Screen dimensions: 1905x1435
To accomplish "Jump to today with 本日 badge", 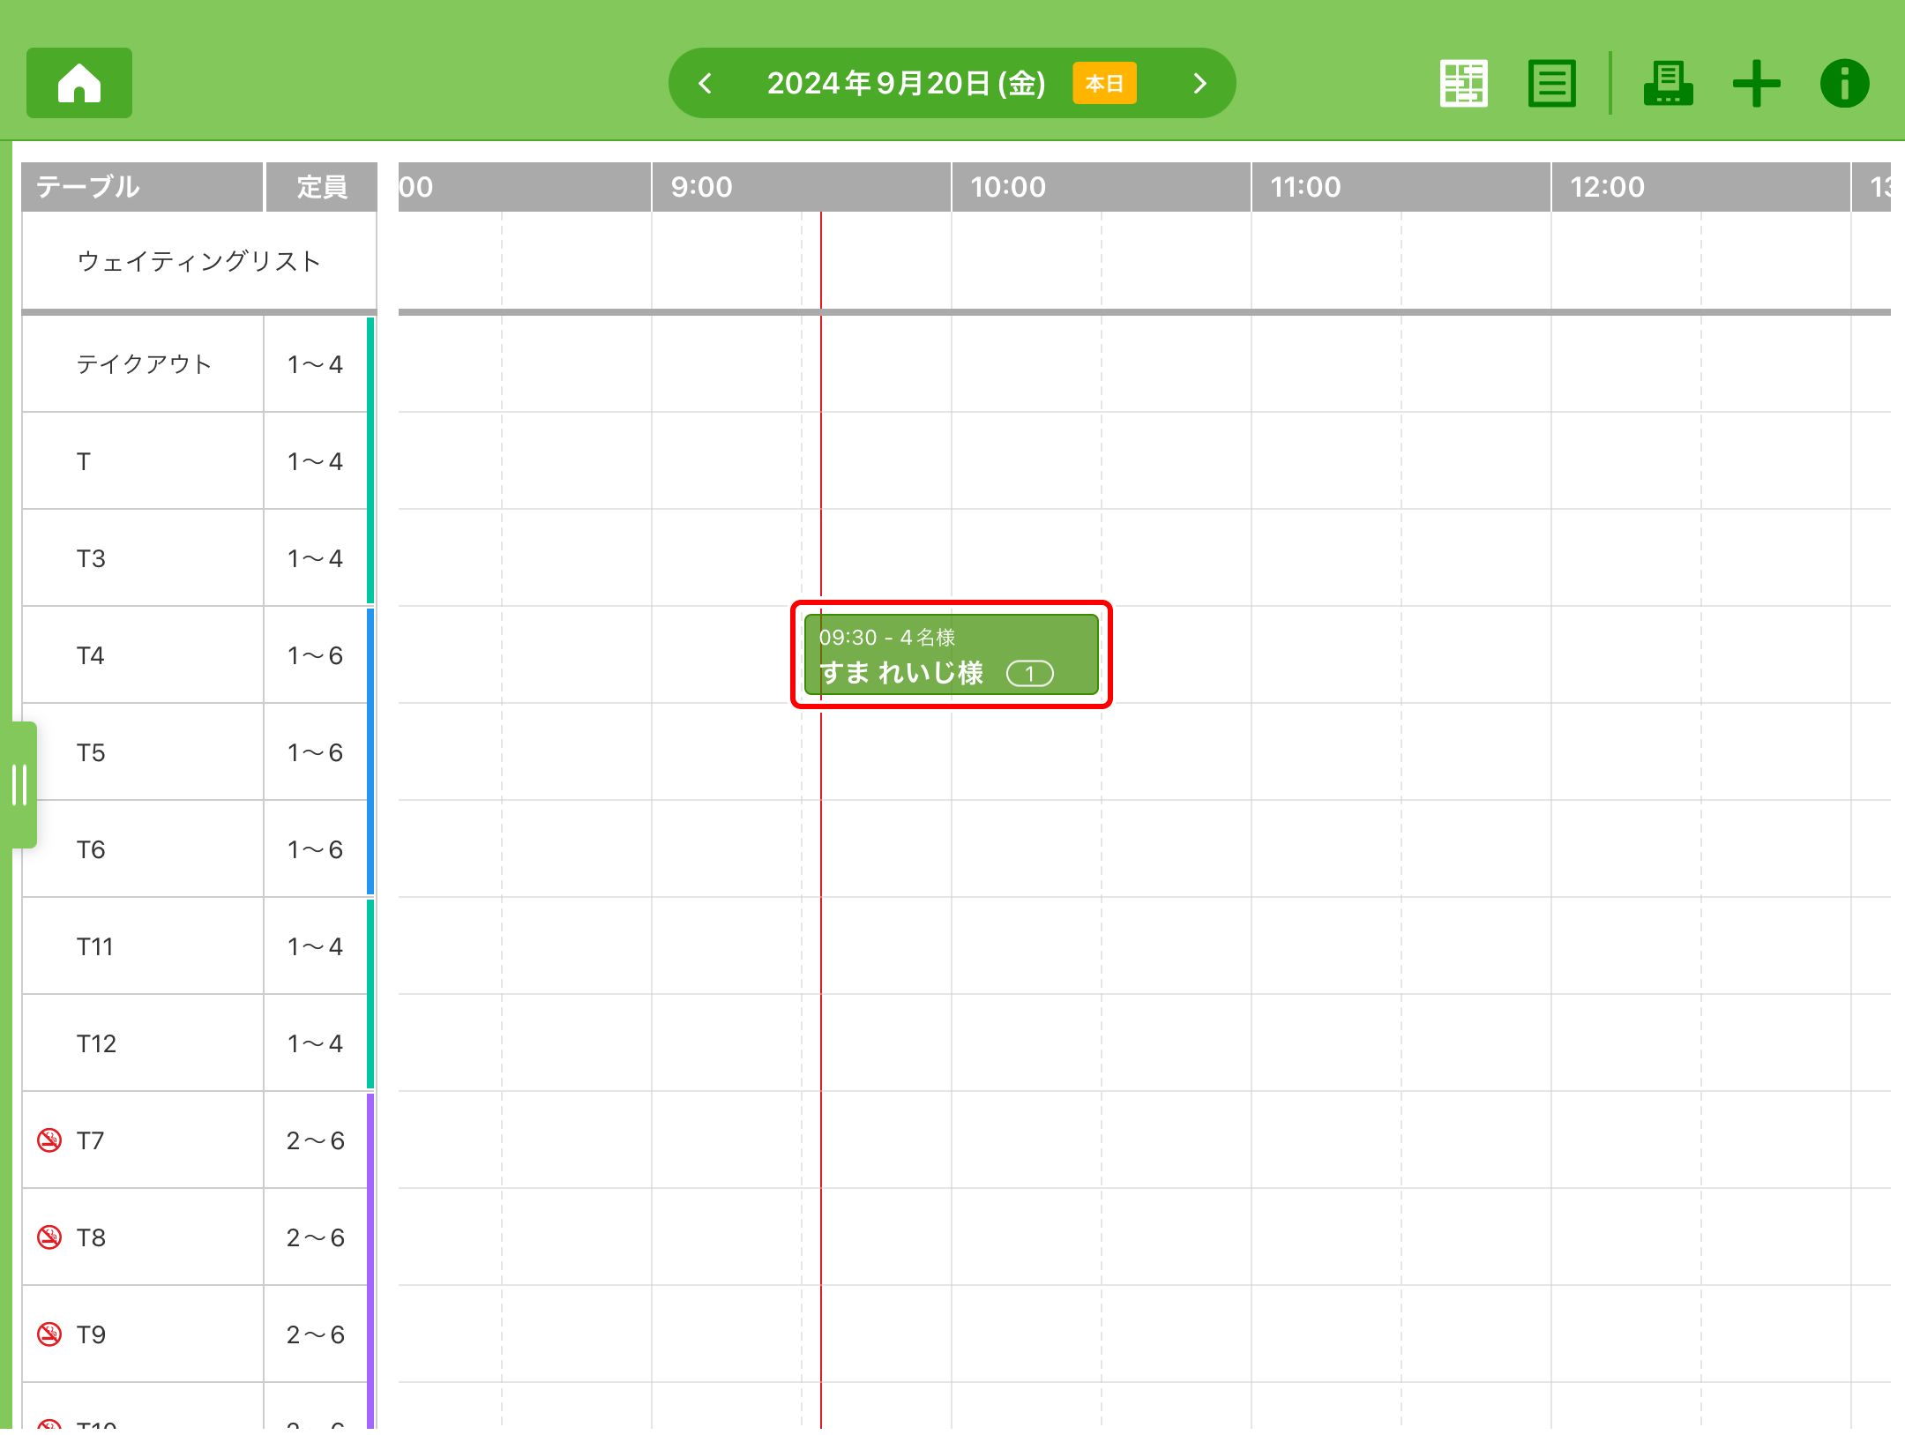I will (1104, 84).
